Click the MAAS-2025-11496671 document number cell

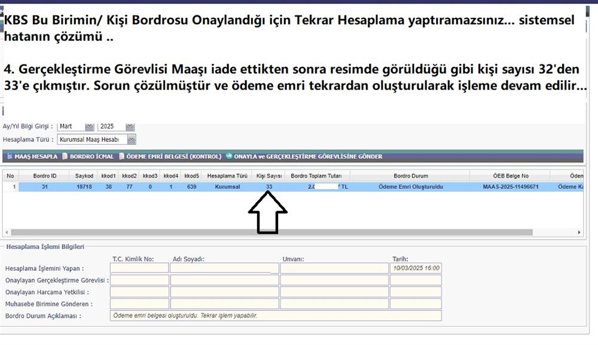pos(511,187)
